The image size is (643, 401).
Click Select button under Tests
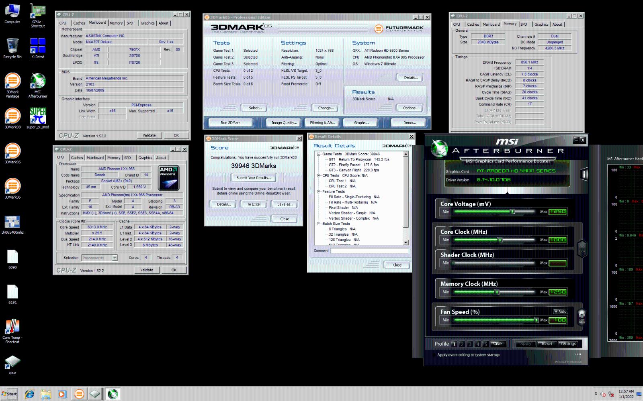click(x=255, y=108)
